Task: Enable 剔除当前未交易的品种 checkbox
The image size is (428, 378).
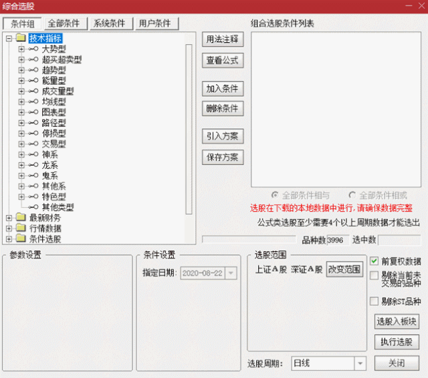Action: coord(374,275)
